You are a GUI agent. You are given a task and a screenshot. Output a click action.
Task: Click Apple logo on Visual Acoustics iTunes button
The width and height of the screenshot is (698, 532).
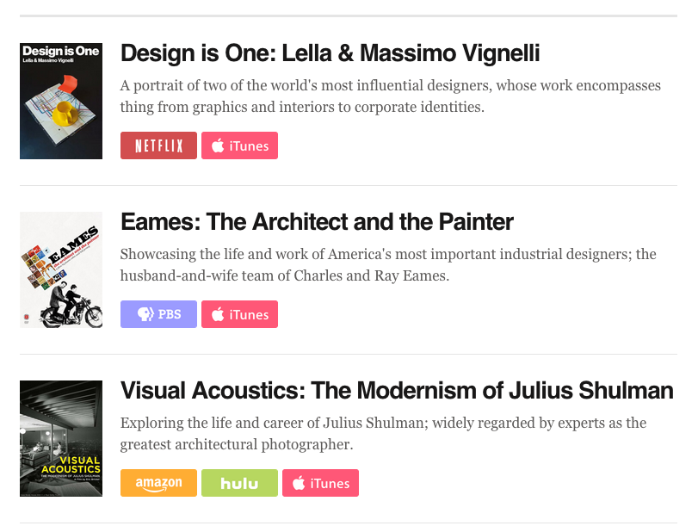299,483
